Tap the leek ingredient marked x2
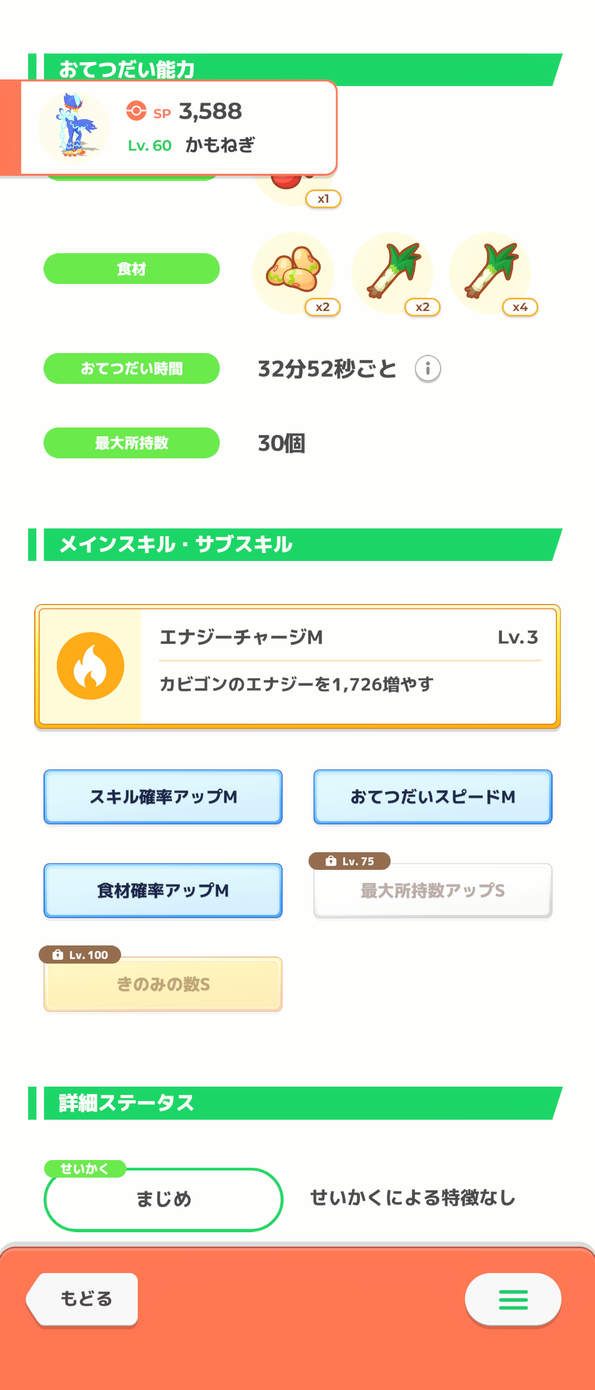This screenshot has width=595, height=1390. tap(392, 273)
